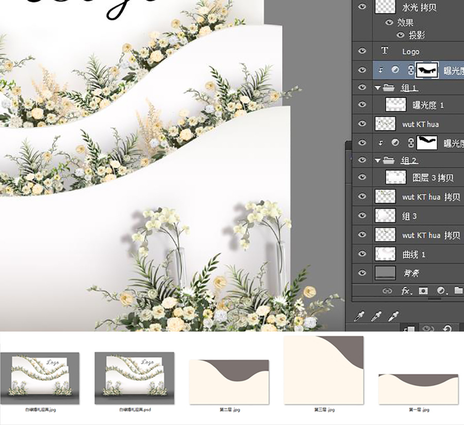
Task: Hide the 背景 layer
Action: coord(362,273)
